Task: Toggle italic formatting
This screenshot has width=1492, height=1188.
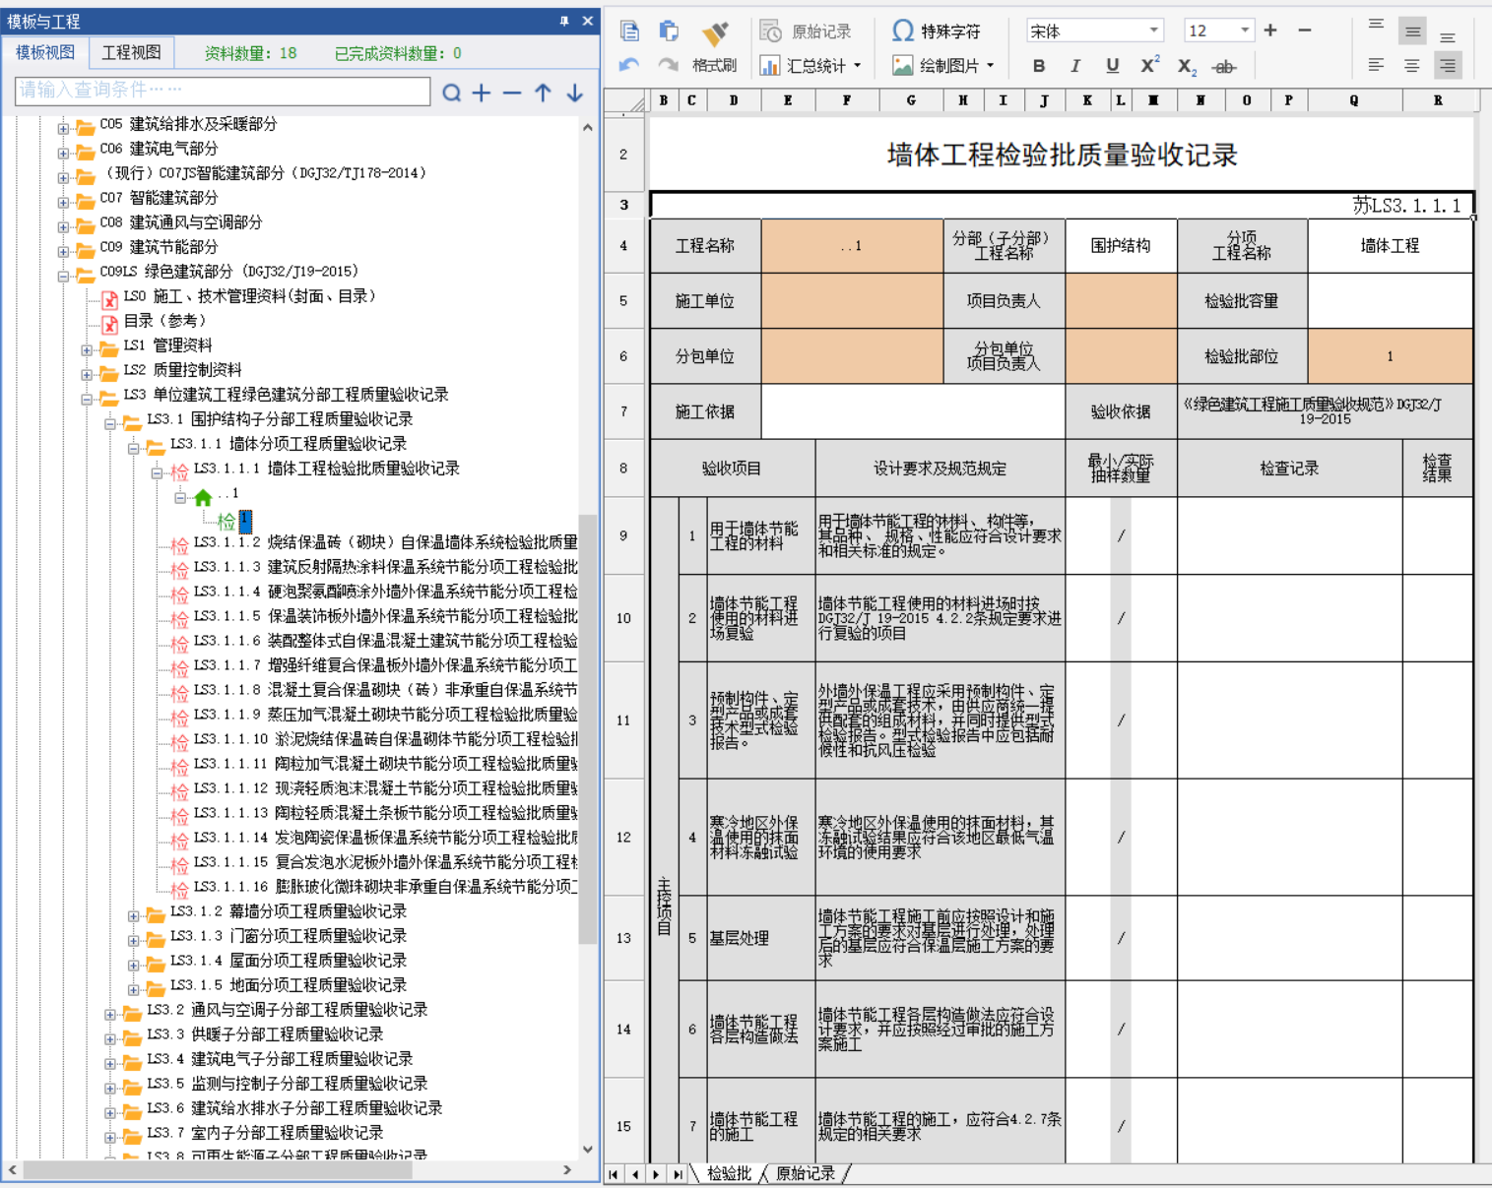Action: [1075, 66]
